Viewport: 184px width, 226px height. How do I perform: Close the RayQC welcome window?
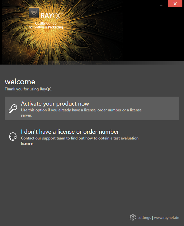[x=175, y=4]
